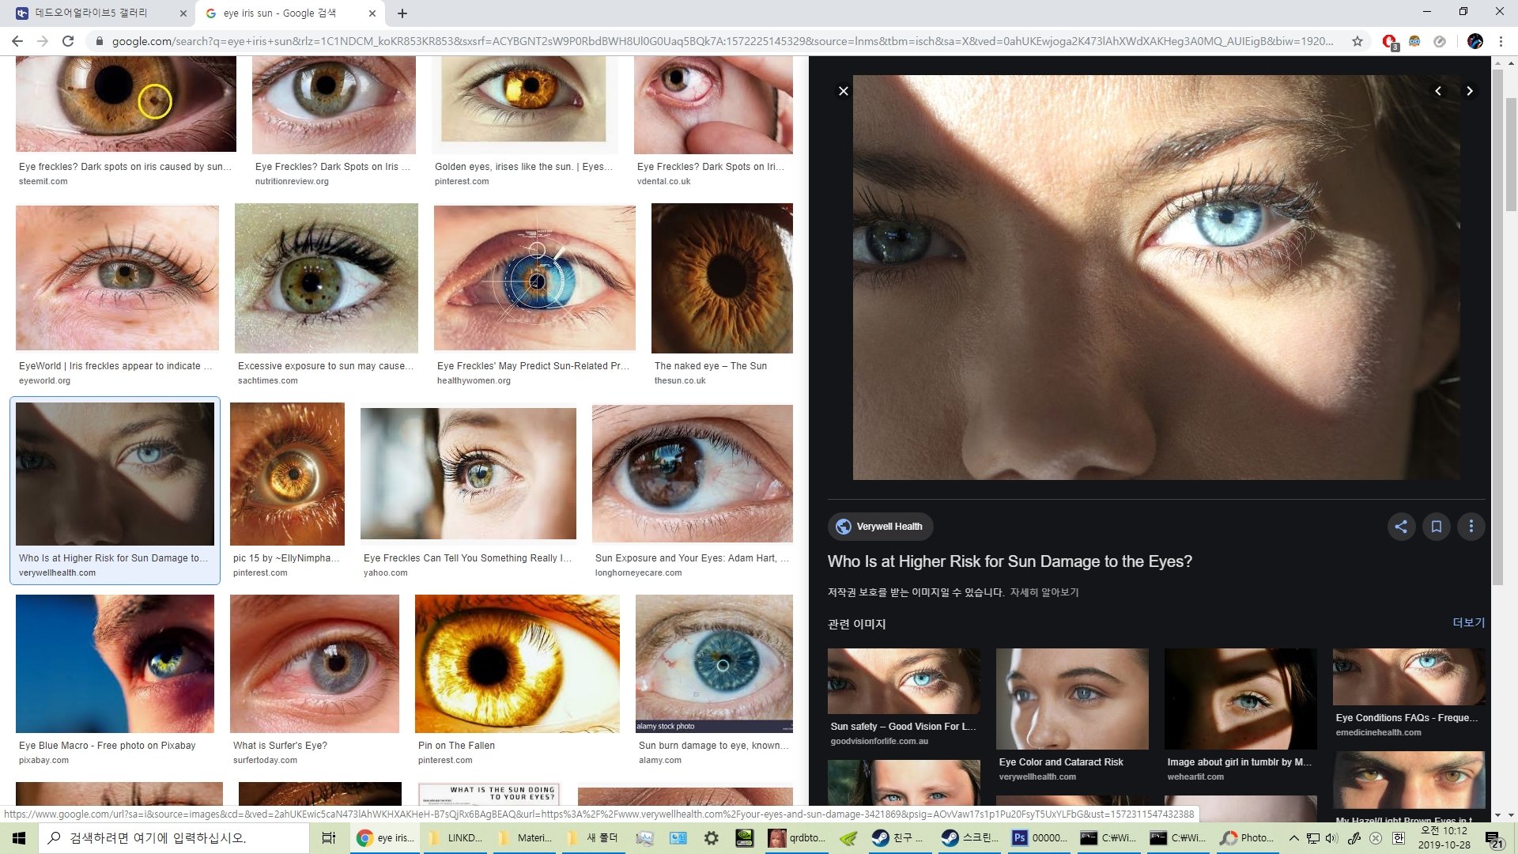Save previewed image to collection bookmark

tap(1437, 527)
